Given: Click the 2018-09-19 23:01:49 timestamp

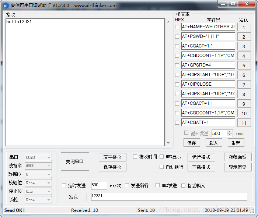Looking at the screenshot, I should point(226,210).
